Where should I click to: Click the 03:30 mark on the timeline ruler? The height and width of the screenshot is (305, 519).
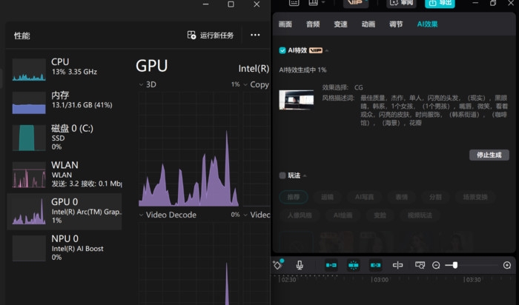pos(473,280)
